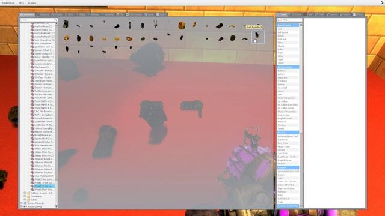385x216 pixels.
Task: Open the Withered Chica spawnlist
Action: [42, 163]
